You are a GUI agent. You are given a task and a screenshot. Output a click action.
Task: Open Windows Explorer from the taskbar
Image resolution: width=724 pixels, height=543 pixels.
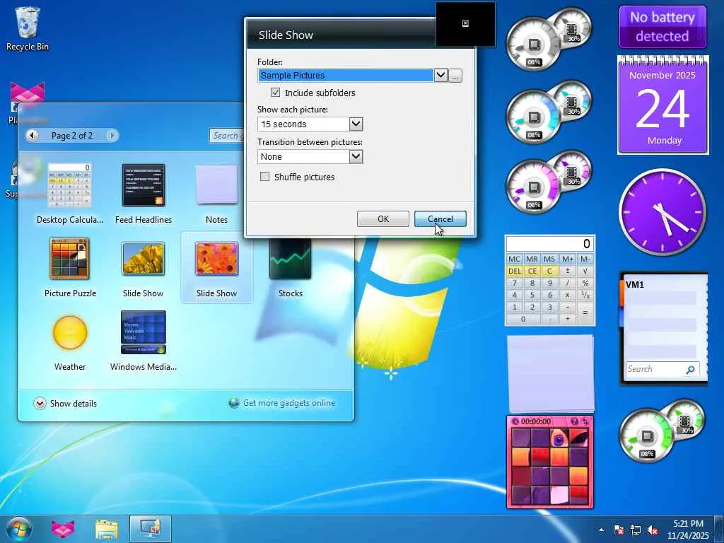107,529
